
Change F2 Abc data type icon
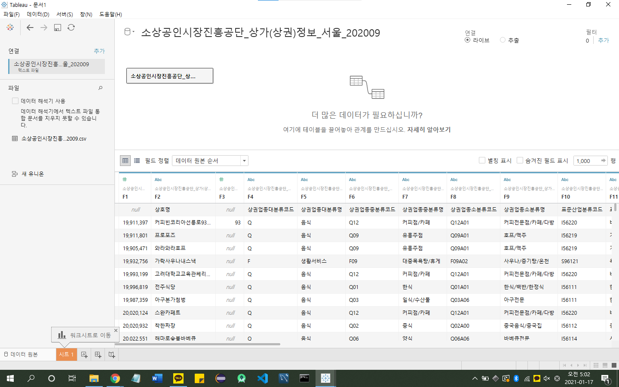pos(158,180)
